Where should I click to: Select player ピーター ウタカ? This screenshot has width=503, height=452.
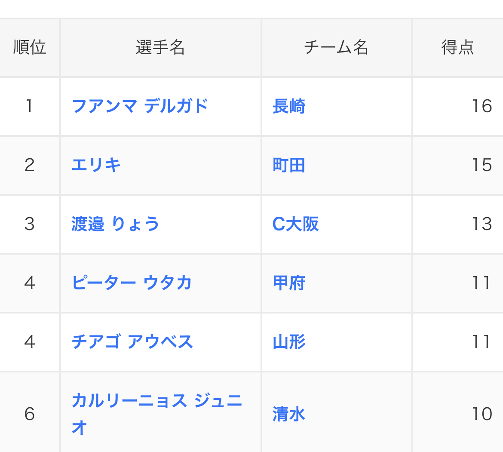pyautogui.click(x=132, y=283)
